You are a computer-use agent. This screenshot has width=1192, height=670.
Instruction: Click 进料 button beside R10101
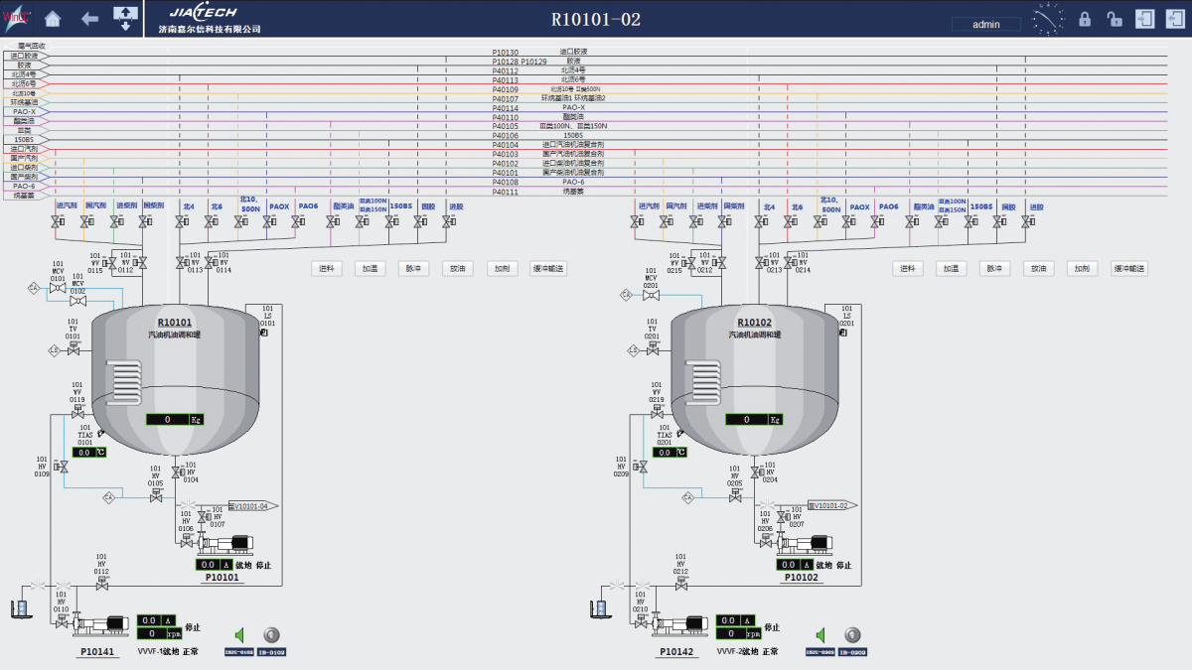tap(328, 268)
